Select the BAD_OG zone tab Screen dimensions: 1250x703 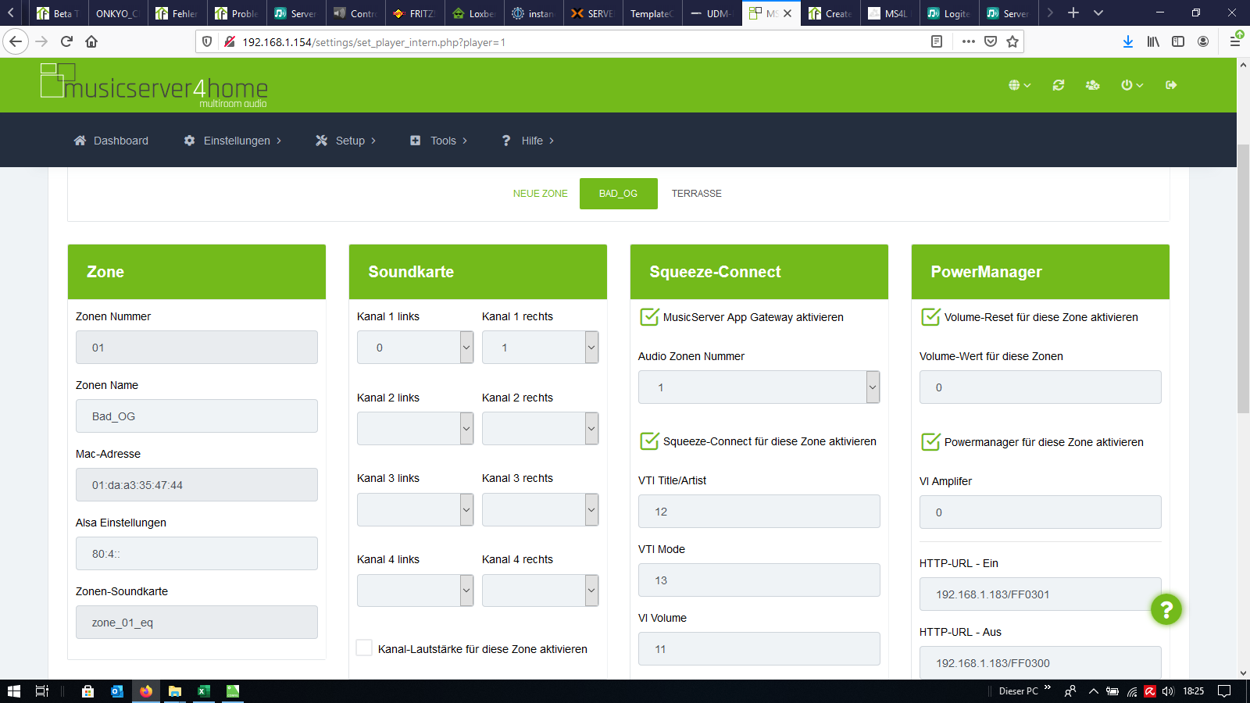pos(619,194)
